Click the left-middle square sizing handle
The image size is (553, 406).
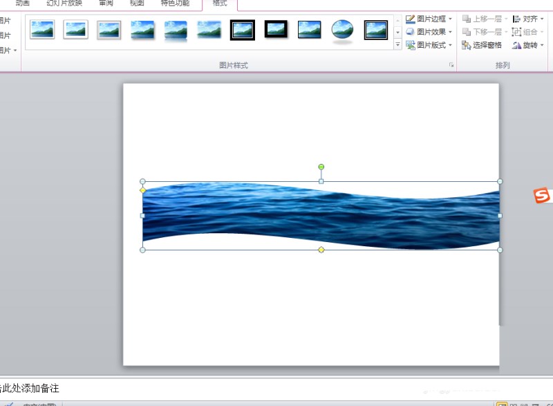142,216
